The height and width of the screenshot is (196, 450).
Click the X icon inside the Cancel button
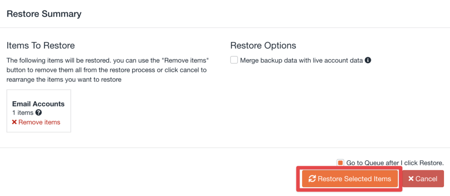[x=411, y=178]
